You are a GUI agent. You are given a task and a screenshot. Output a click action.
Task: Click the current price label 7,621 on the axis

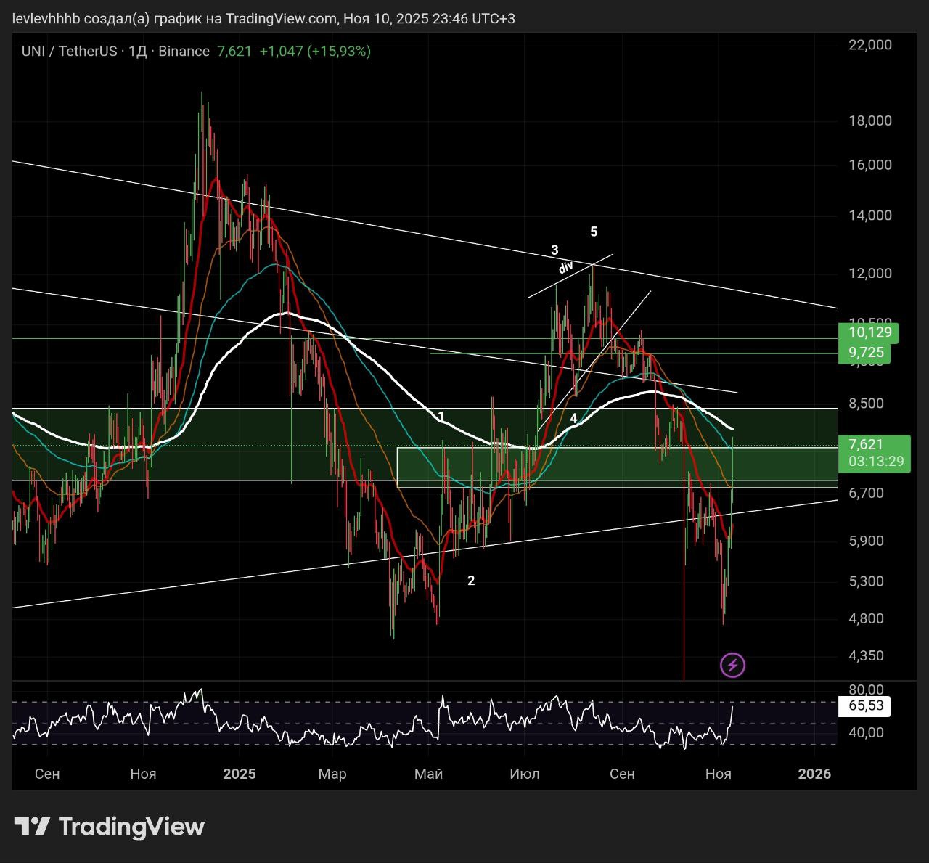865,445
